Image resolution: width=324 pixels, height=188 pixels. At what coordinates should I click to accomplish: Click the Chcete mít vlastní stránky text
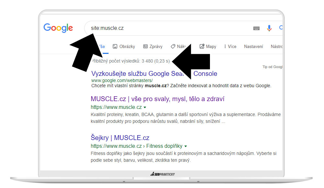pos(181,86)
